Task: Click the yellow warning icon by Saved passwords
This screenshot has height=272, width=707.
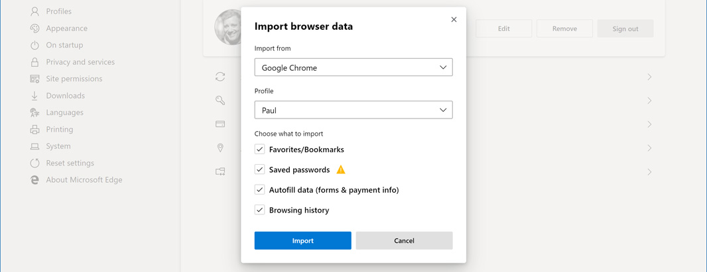Action: tap(341, 170)
